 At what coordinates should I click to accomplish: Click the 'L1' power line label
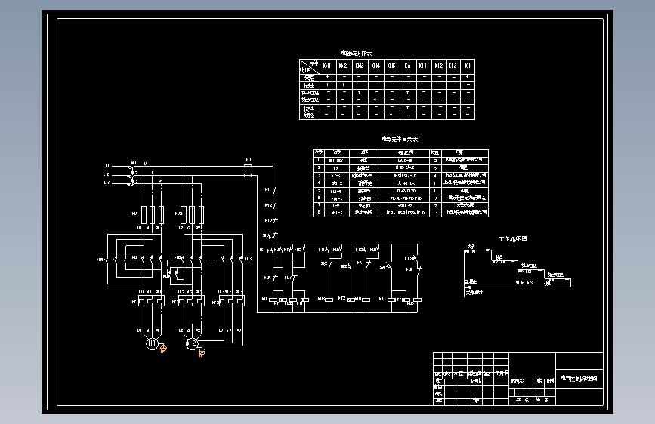click(x=107, y=166)
